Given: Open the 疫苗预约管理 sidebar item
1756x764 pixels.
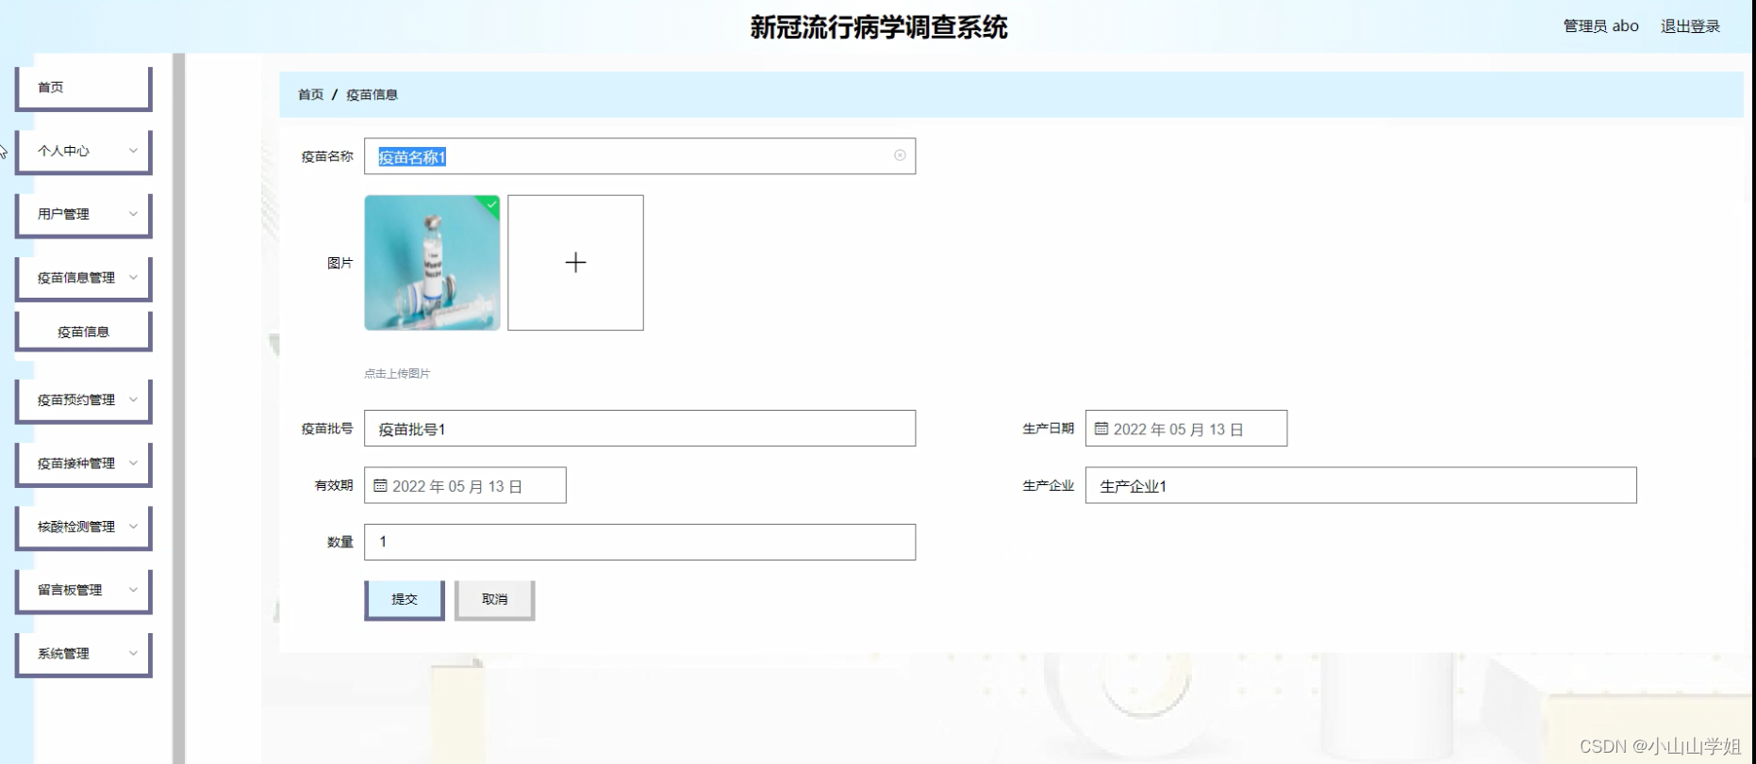Looking at the screenshot, I should pyautogui.click(x=84, y=399).
